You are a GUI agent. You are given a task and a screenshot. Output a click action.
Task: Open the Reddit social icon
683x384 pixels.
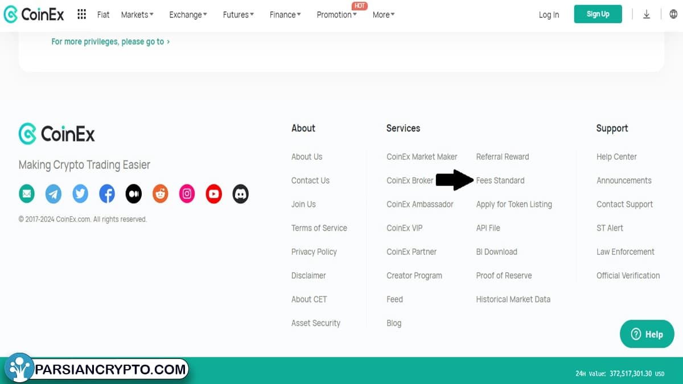[161, 194]
